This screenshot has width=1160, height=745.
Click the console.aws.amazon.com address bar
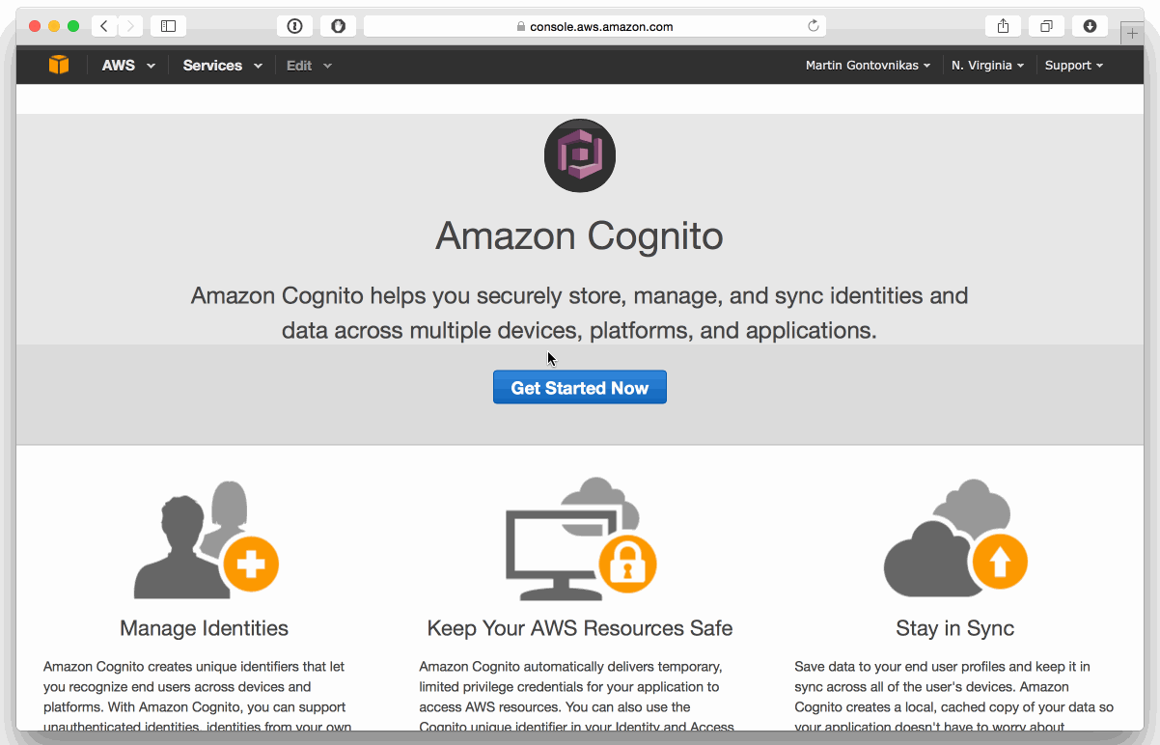(594, 26)
